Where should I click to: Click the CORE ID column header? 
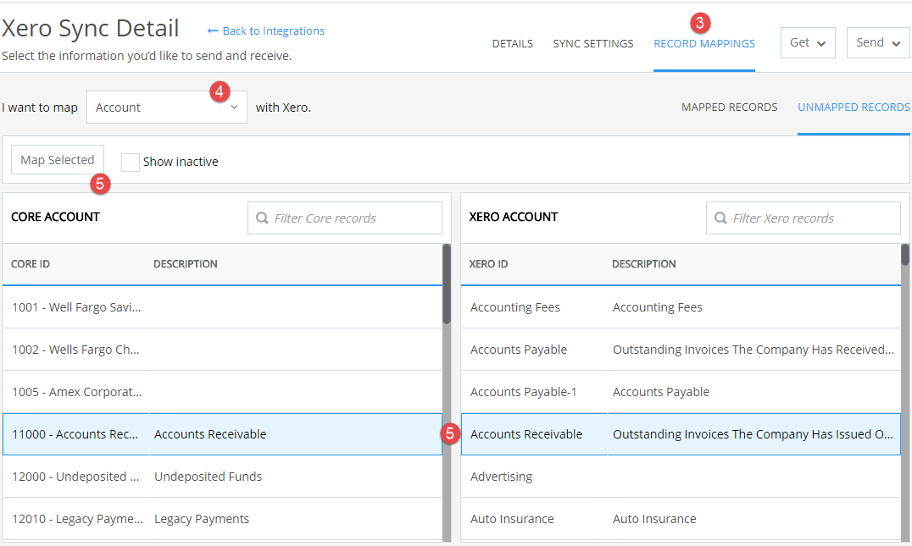point(31,264)
